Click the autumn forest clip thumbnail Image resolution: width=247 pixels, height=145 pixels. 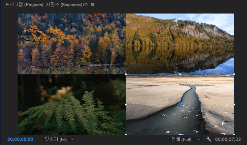pos(72,44)
